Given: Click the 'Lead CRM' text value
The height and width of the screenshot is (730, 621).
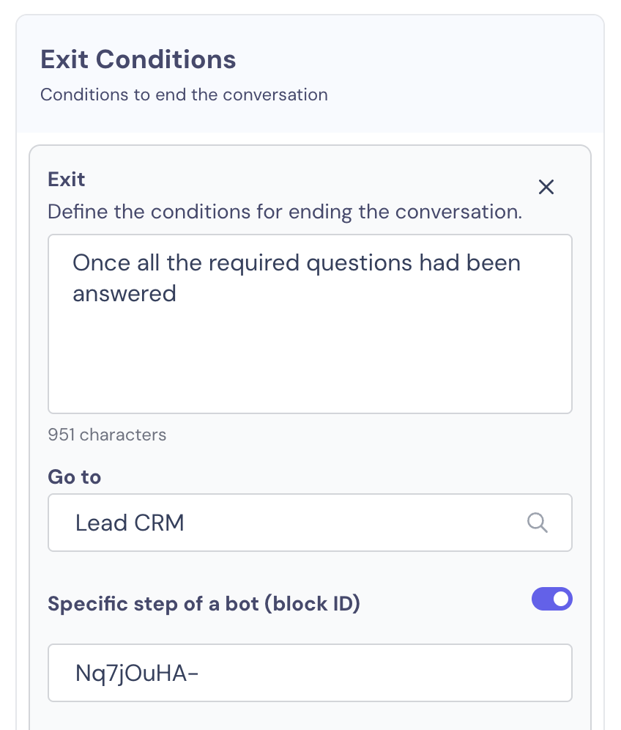Looking at the screenshot, I should [130, 523].
